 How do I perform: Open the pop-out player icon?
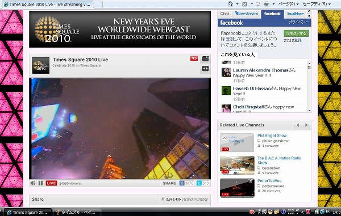coord(206,58)
